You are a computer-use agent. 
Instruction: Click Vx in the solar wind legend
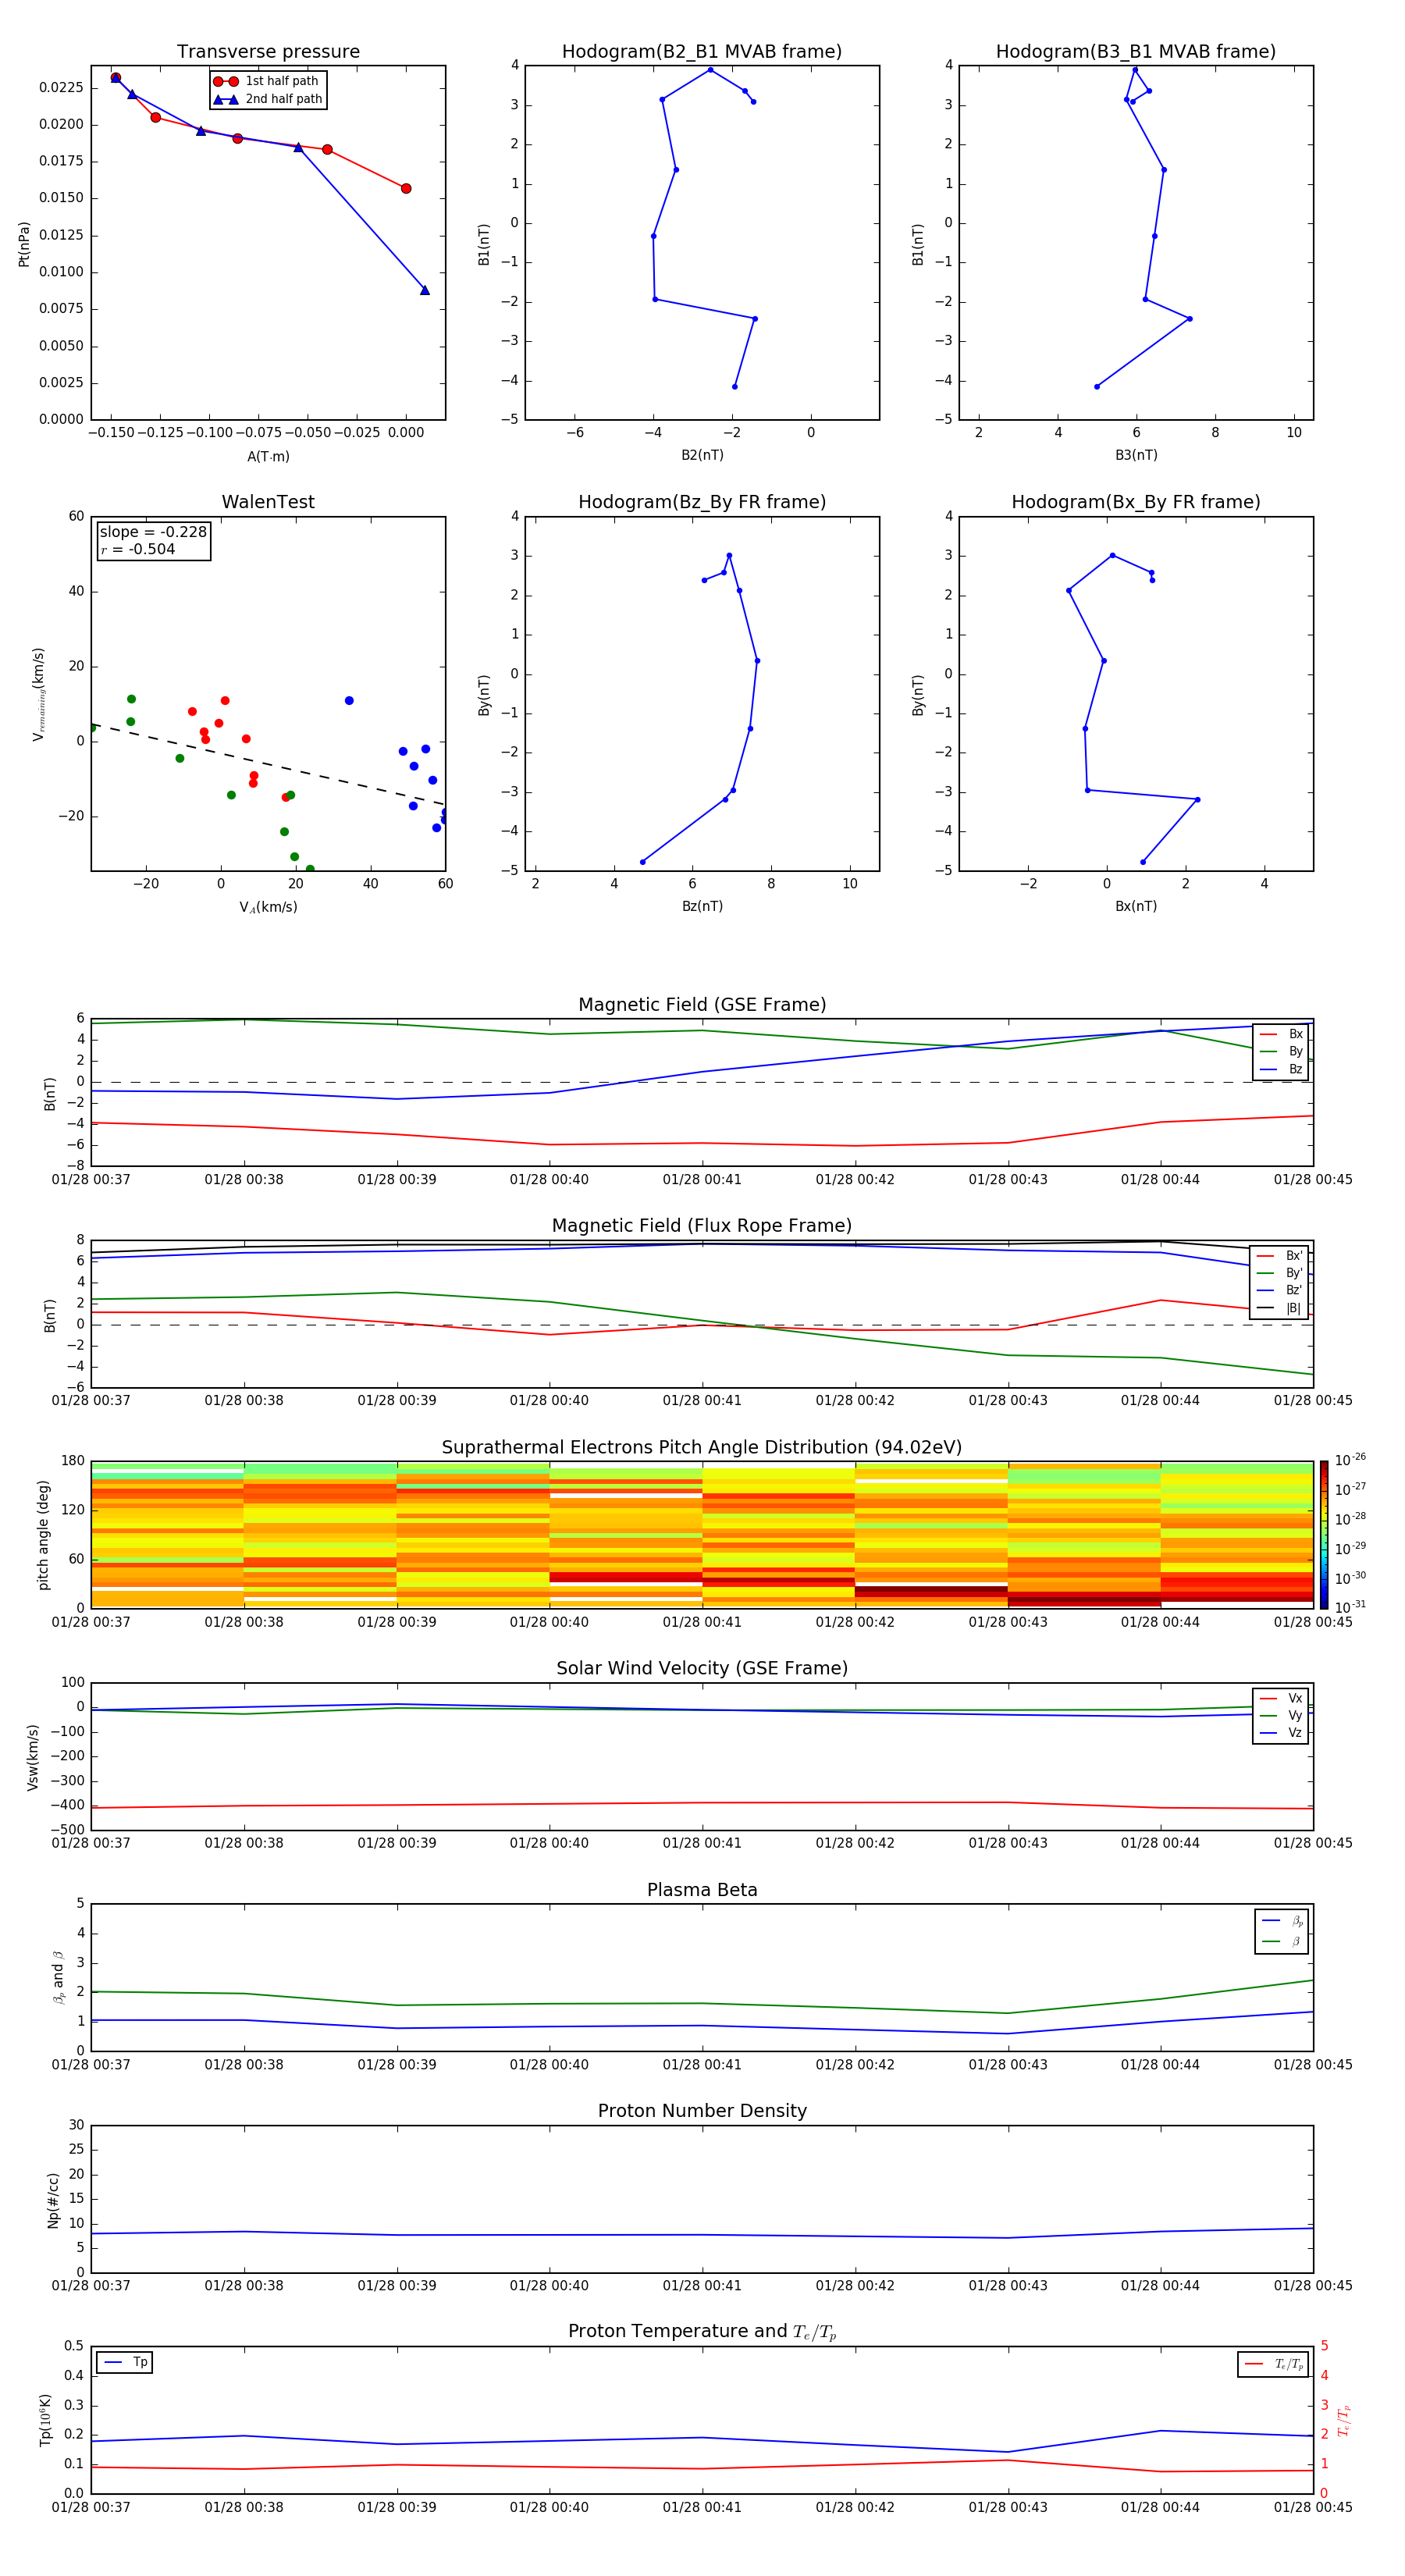pyautogui.click(x=1281, y=1698)
